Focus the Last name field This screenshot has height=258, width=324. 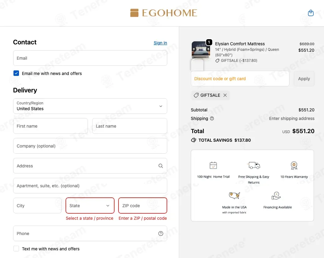click(x=130, y=126)
